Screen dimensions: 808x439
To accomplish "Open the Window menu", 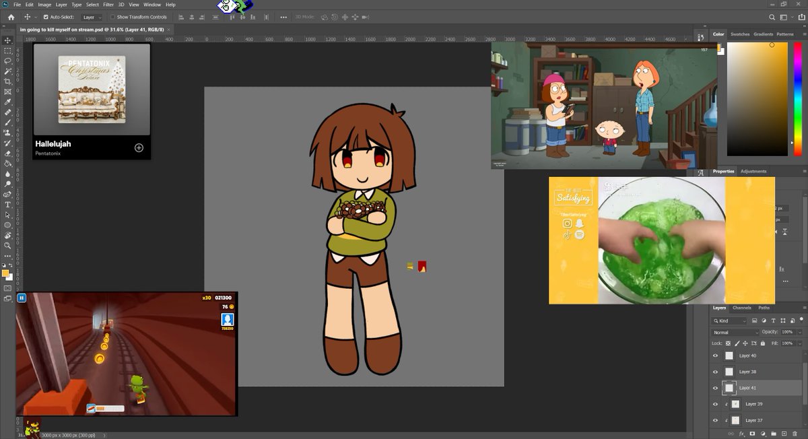I will [152, 5].
